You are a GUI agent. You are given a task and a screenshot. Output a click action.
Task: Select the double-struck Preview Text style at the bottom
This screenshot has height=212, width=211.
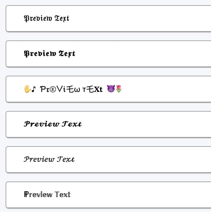coord(47,195)
